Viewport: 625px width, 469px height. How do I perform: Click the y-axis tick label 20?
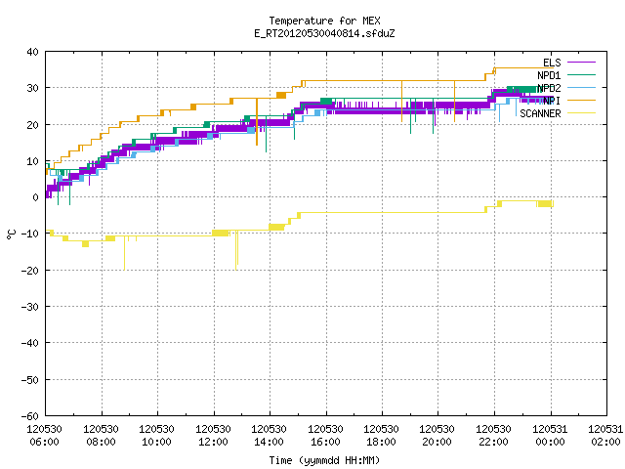pos(32,125)
